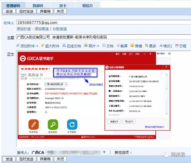191x163 pixels.
Task: Click 关于 in GXCA window menu
Action: click(131, 54)
